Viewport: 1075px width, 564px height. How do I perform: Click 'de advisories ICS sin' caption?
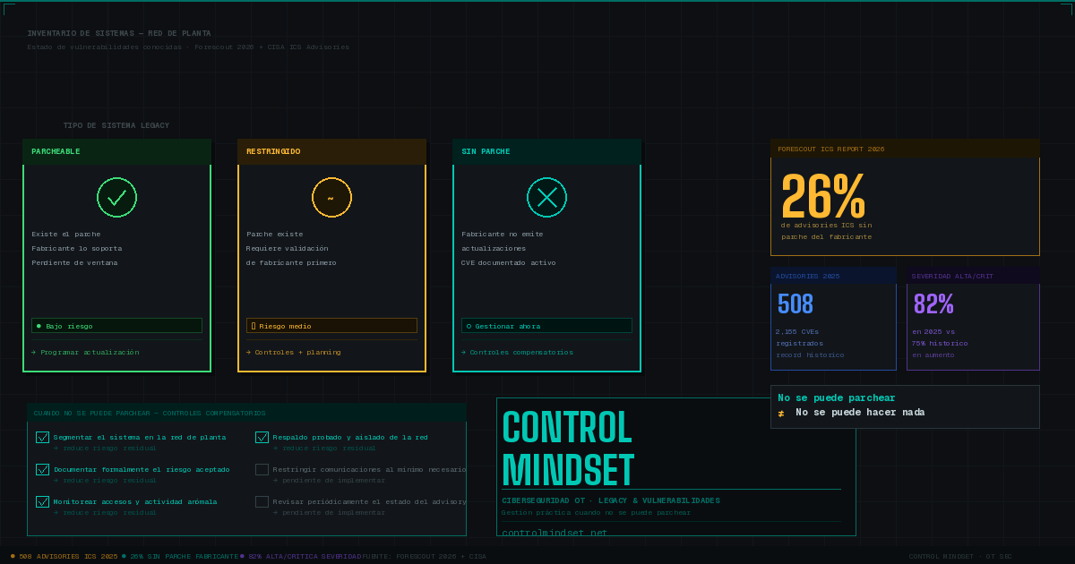pyautogui.click(x=826, y=225)
